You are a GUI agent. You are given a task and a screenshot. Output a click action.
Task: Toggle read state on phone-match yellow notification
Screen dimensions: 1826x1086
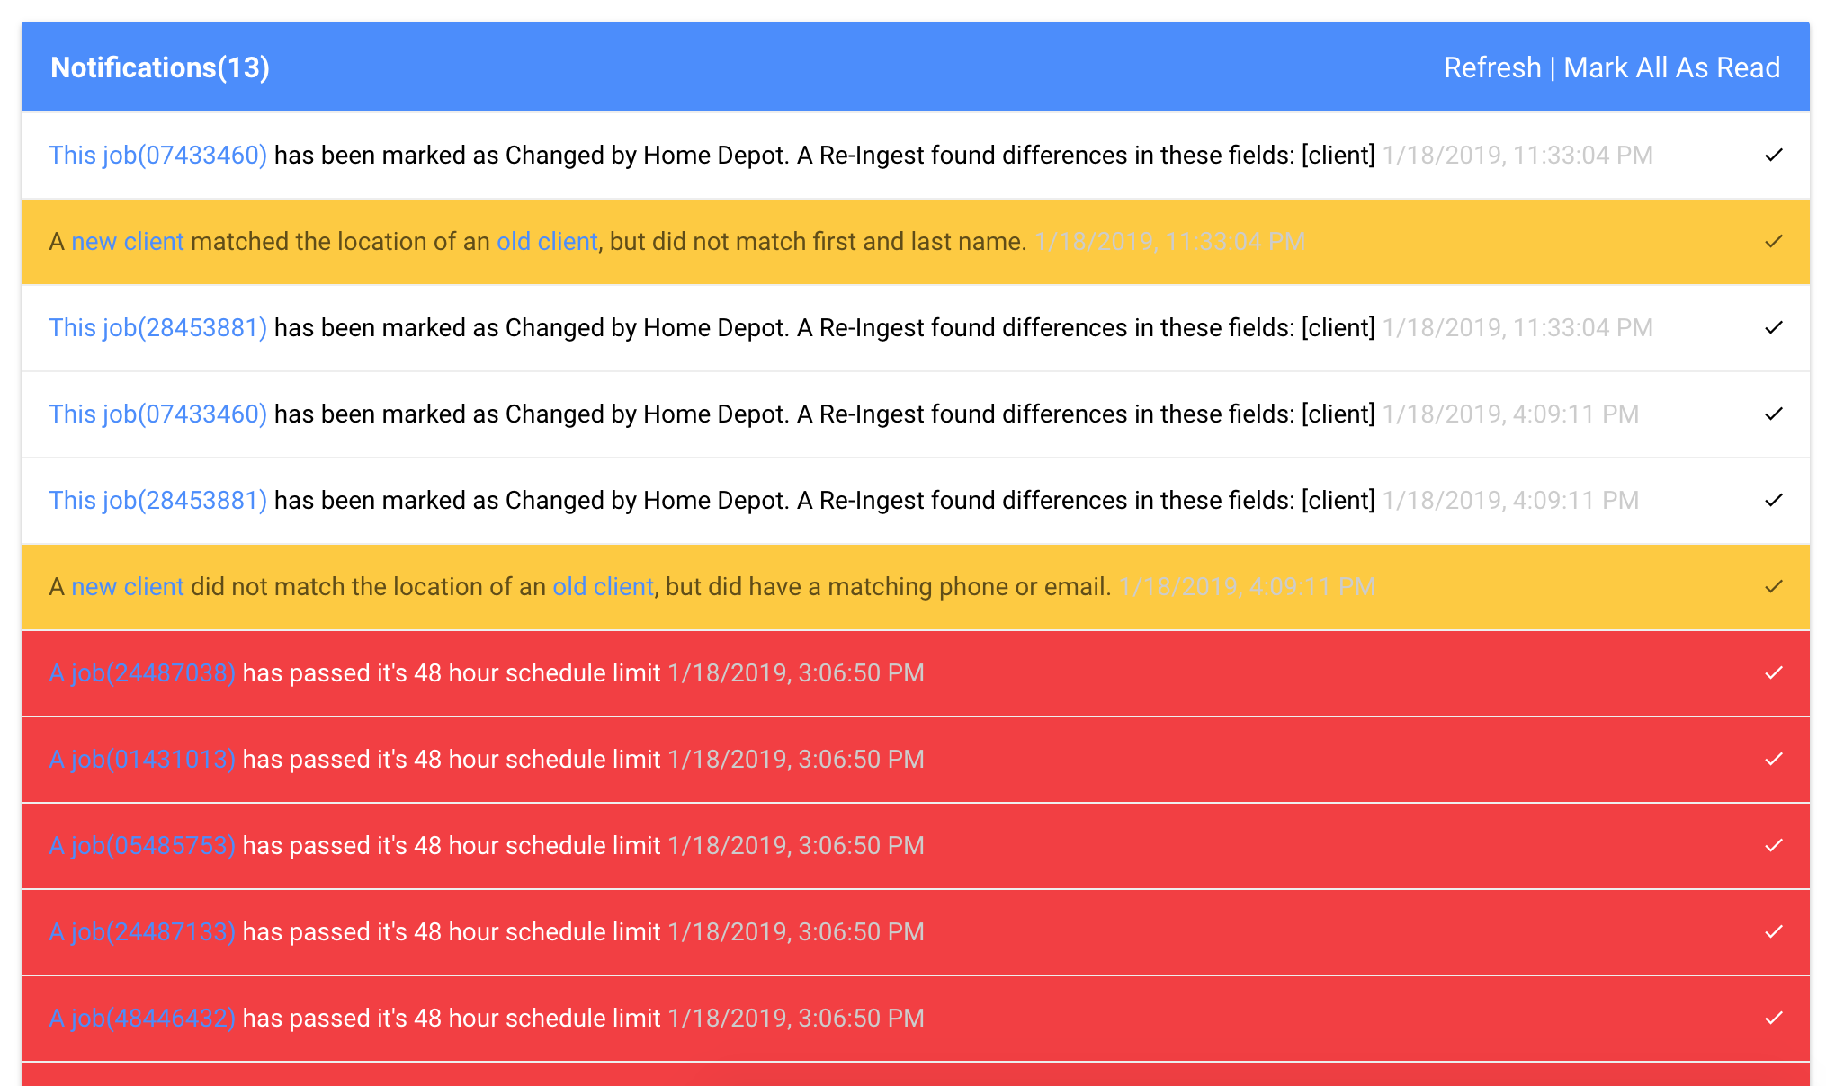tap(1774, 586)
